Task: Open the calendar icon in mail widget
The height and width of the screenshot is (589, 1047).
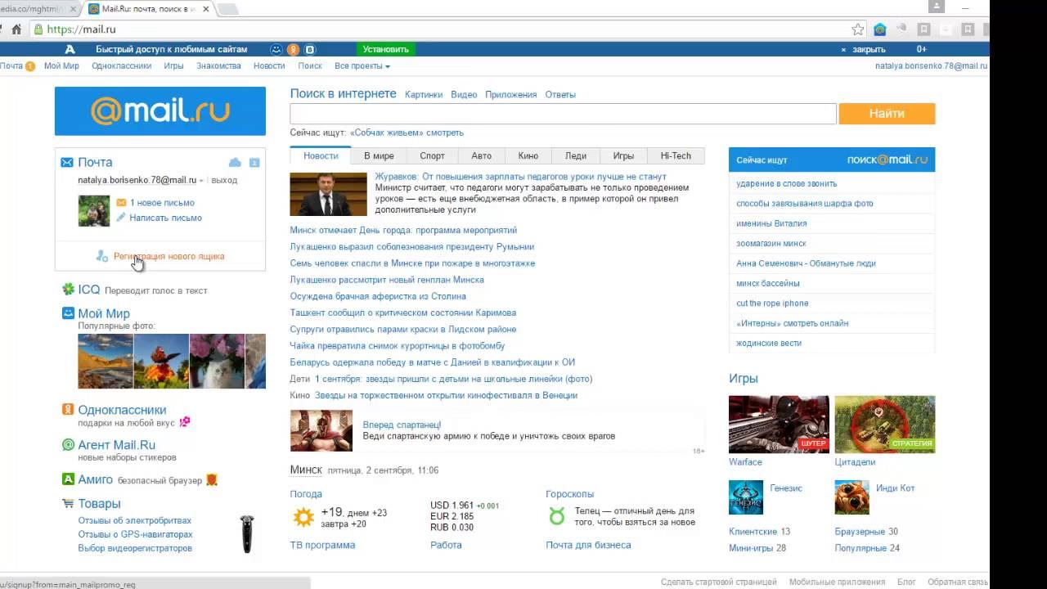Action: coord(254,163)
